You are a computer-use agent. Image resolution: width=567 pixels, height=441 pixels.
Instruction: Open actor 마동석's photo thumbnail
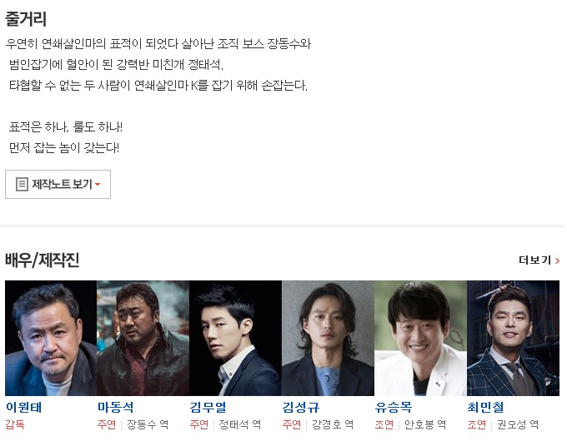[143, 338]
